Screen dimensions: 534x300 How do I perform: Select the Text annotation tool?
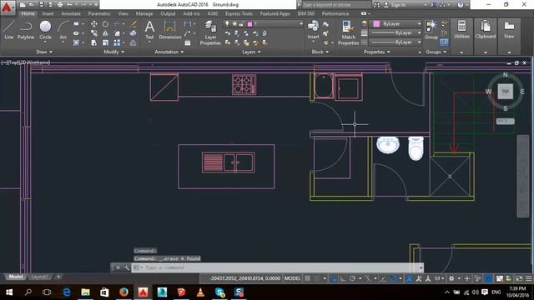(x=149, y=30)
